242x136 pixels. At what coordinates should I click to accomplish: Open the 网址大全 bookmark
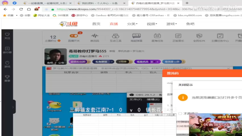[x=42, y=15]
